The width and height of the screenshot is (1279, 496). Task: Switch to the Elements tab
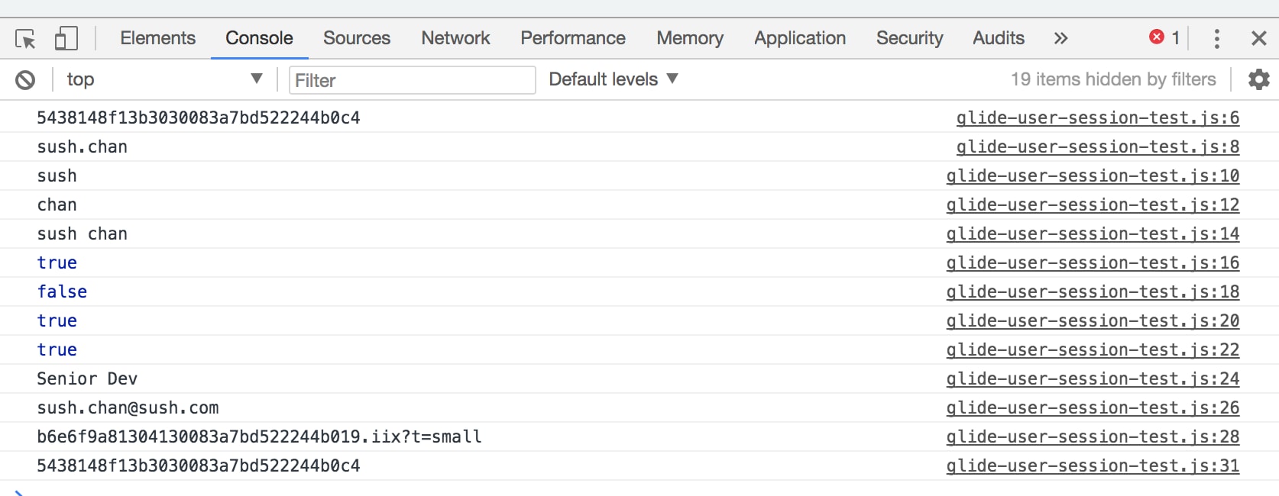pos(158,38)
